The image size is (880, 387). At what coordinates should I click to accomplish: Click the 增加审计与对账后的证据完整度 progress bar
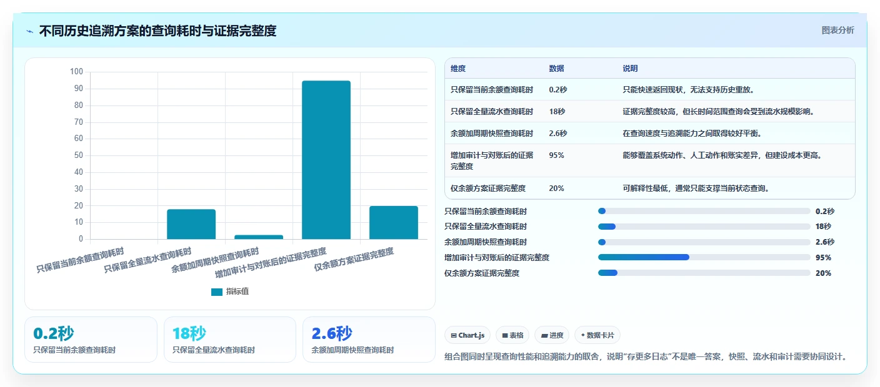[704, 257]
